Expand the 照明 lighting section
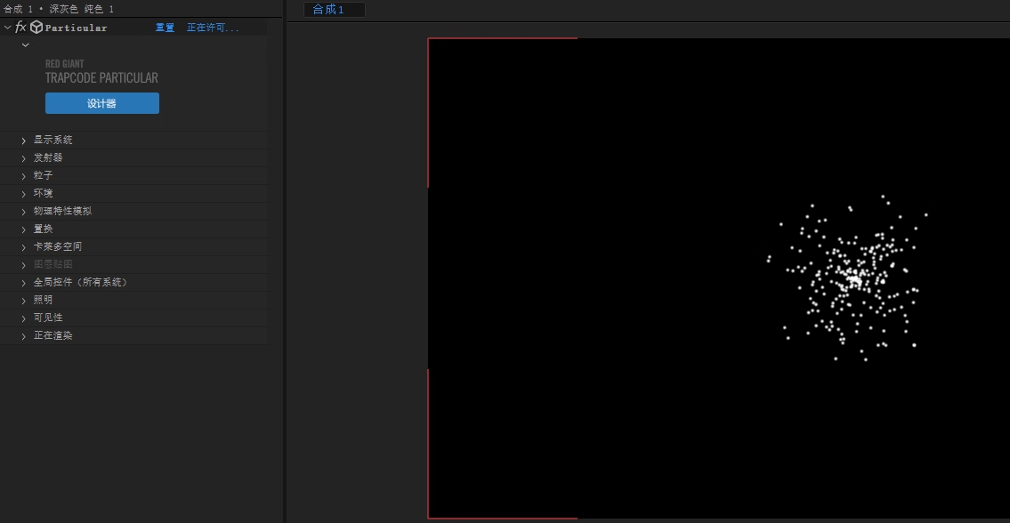This screenshot has width=1010, height=523. (x=24, y=301)
